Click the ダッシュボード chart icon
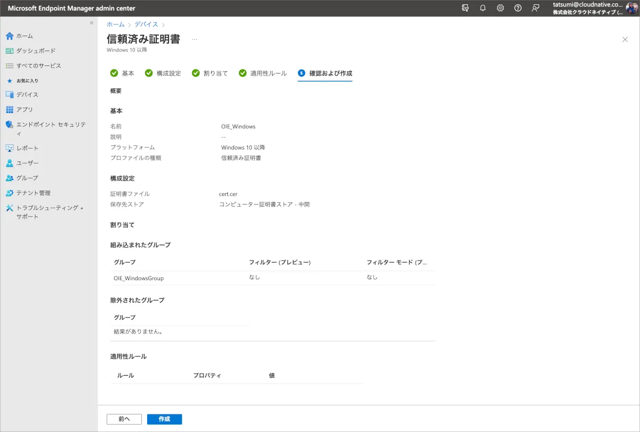This screenshot has height=432, width=640. point(10,51)
